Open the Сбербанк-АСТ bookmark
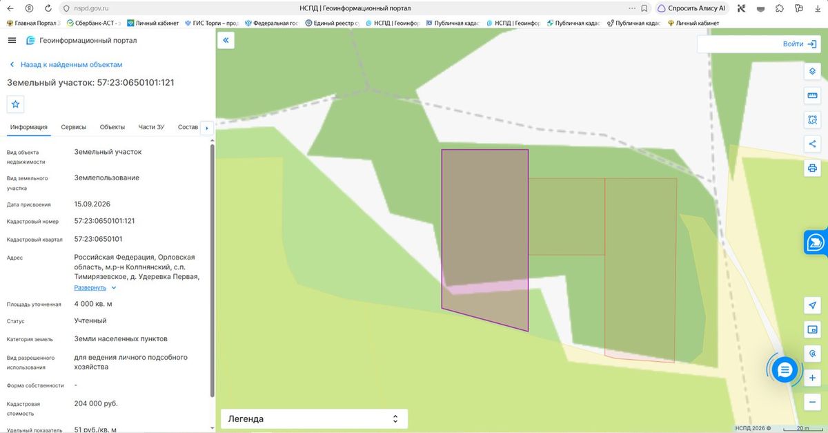The image size is (828, 433). (93, 23)
